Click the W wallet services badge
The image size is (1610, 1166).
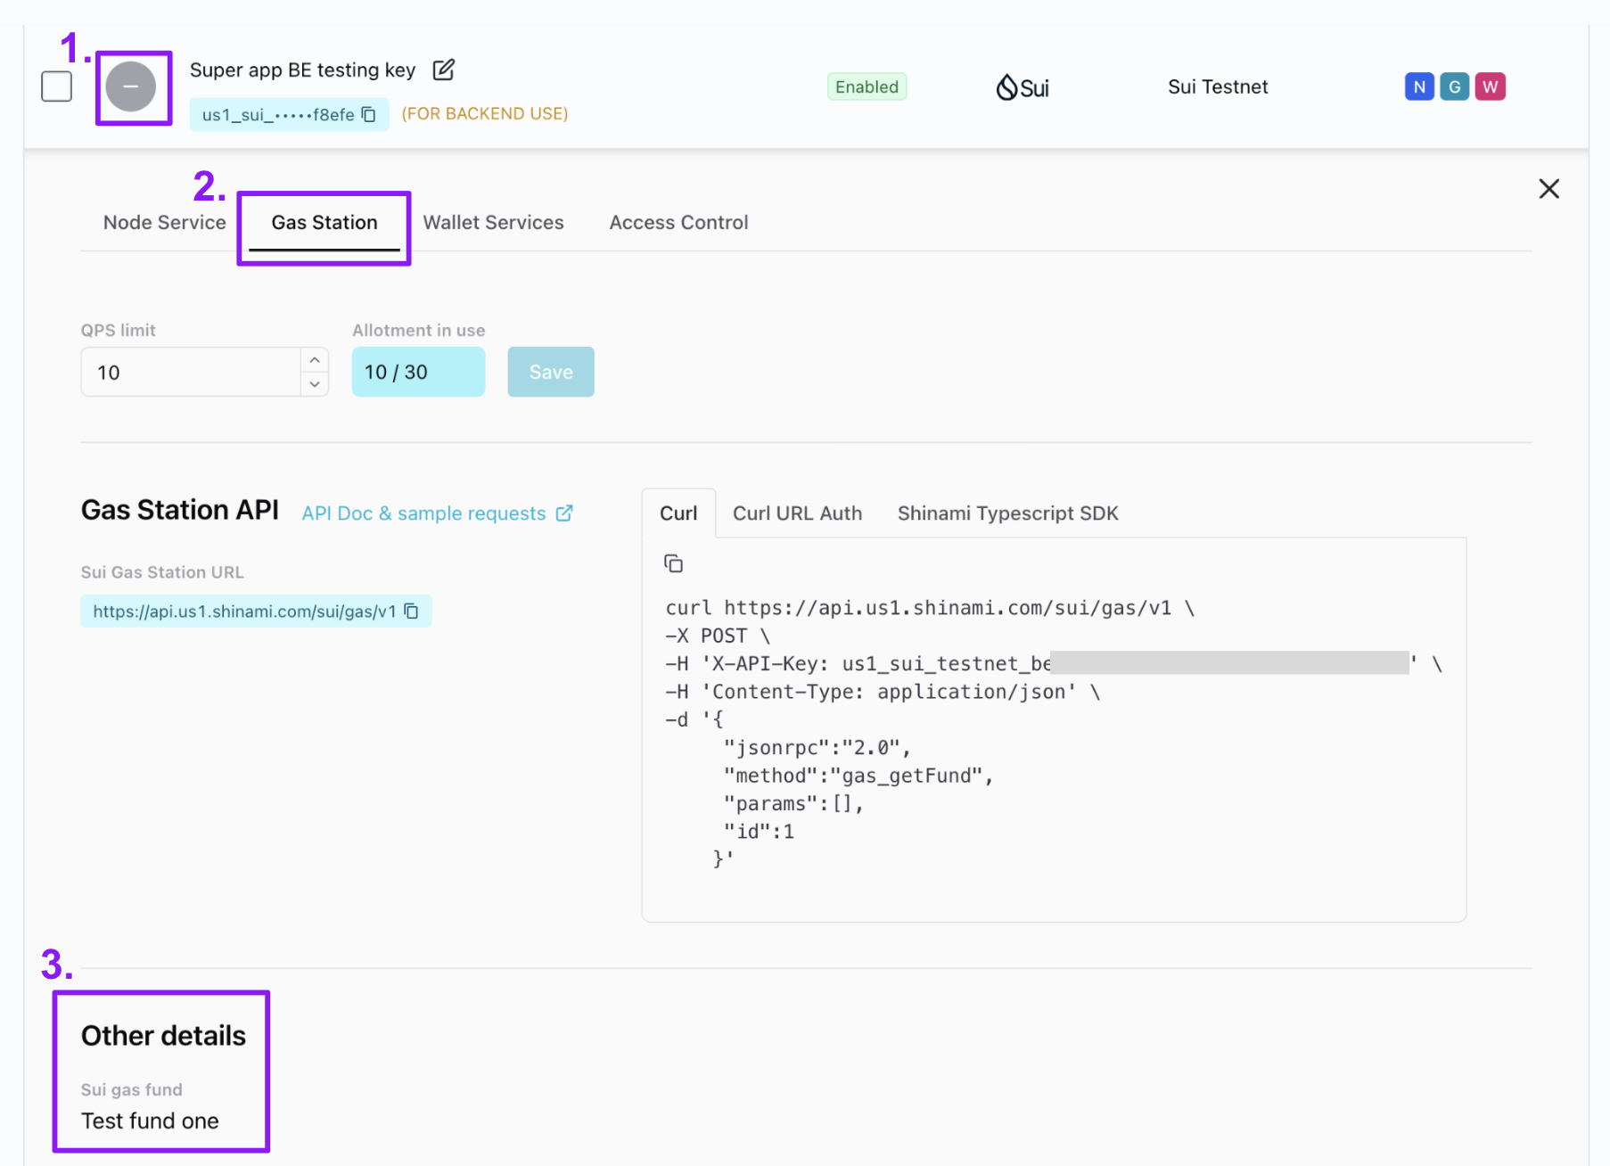pos(1490,86)
